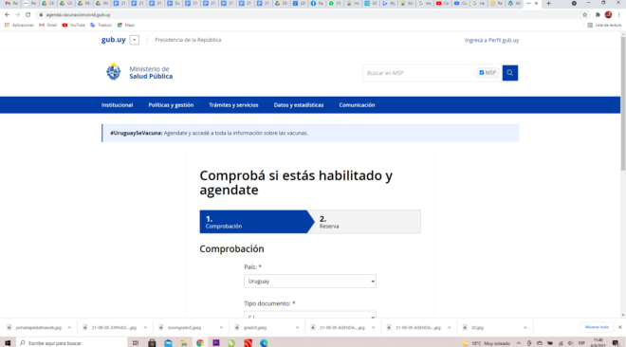626x347 pixels.
Task: Open the Comunicación menu
Action: tap(357, 105)
